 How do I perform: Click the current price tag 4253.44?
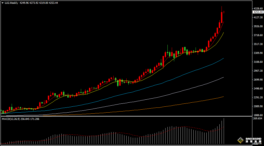pyautogui.click(x=258, y=12)
